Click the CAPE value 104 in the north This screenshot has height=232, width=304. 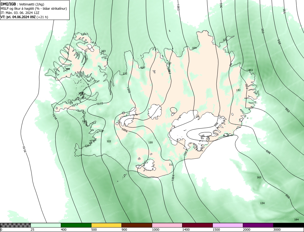point(194,48)
